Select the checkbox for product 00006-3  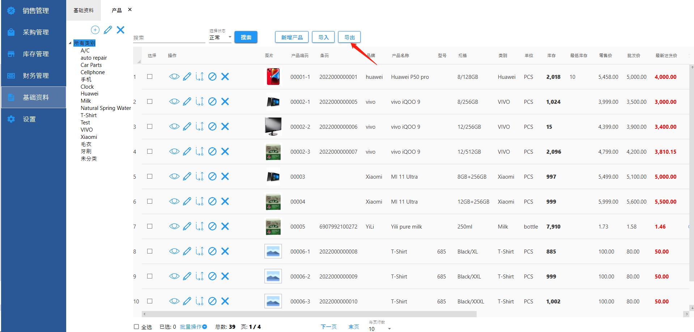point(150,301)
